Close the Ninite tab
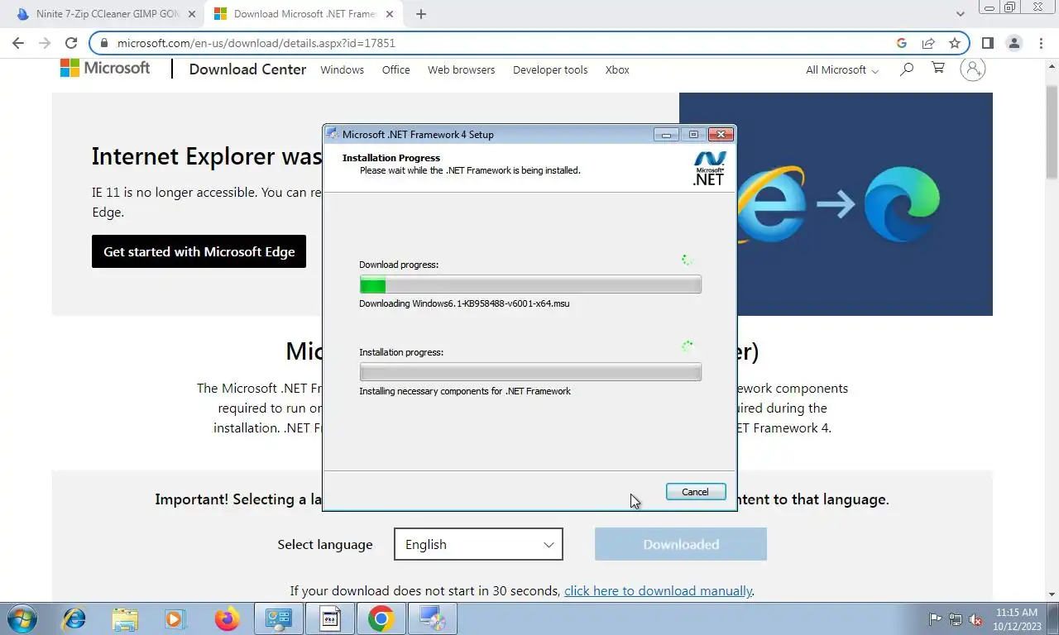1059x635 pixels. [192, 14]
